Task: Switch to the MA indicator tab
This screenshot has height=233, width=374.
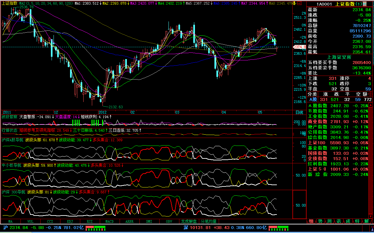Action: pos(11,221)
